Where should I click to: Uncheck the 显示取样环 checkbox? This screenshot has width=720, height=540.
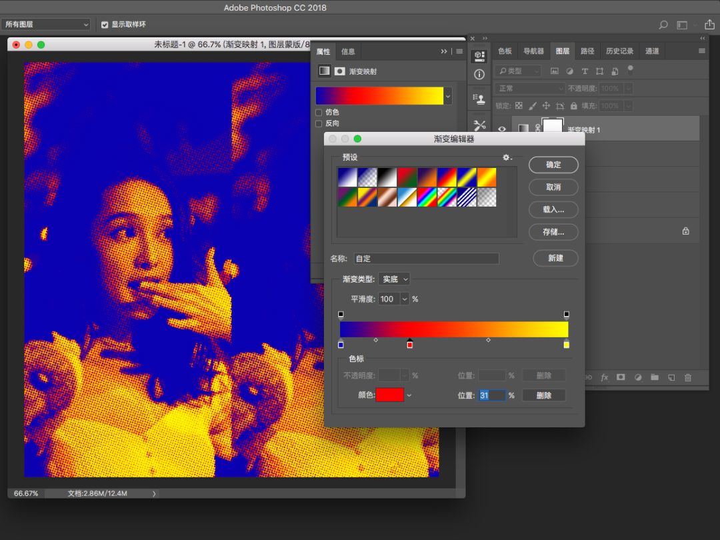tap(105, 25)
